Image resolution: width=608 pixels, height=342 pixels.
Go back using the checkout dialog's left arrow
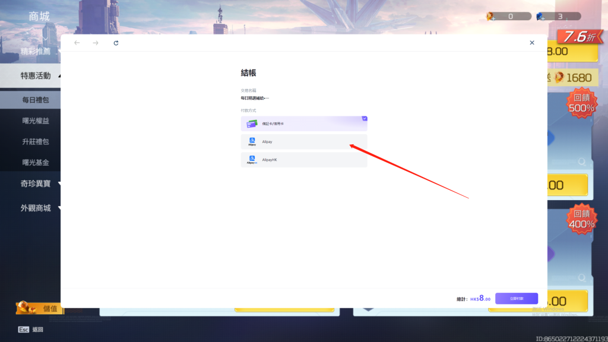click(77, 43)
